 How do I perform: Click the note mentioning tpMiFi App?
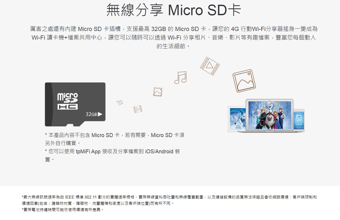click(x=112, y=155)
